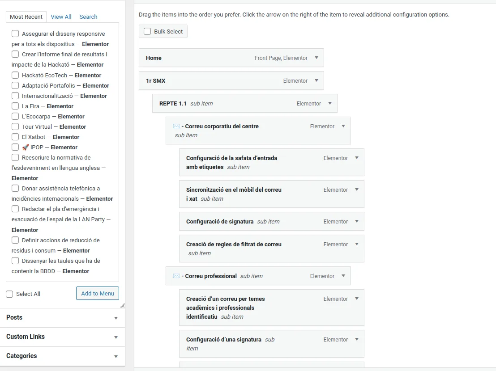The height and width of the screenshot is (371, 496).
Task: Expand the 1r SMX item arrow
Action: click(x=316, y=80)
